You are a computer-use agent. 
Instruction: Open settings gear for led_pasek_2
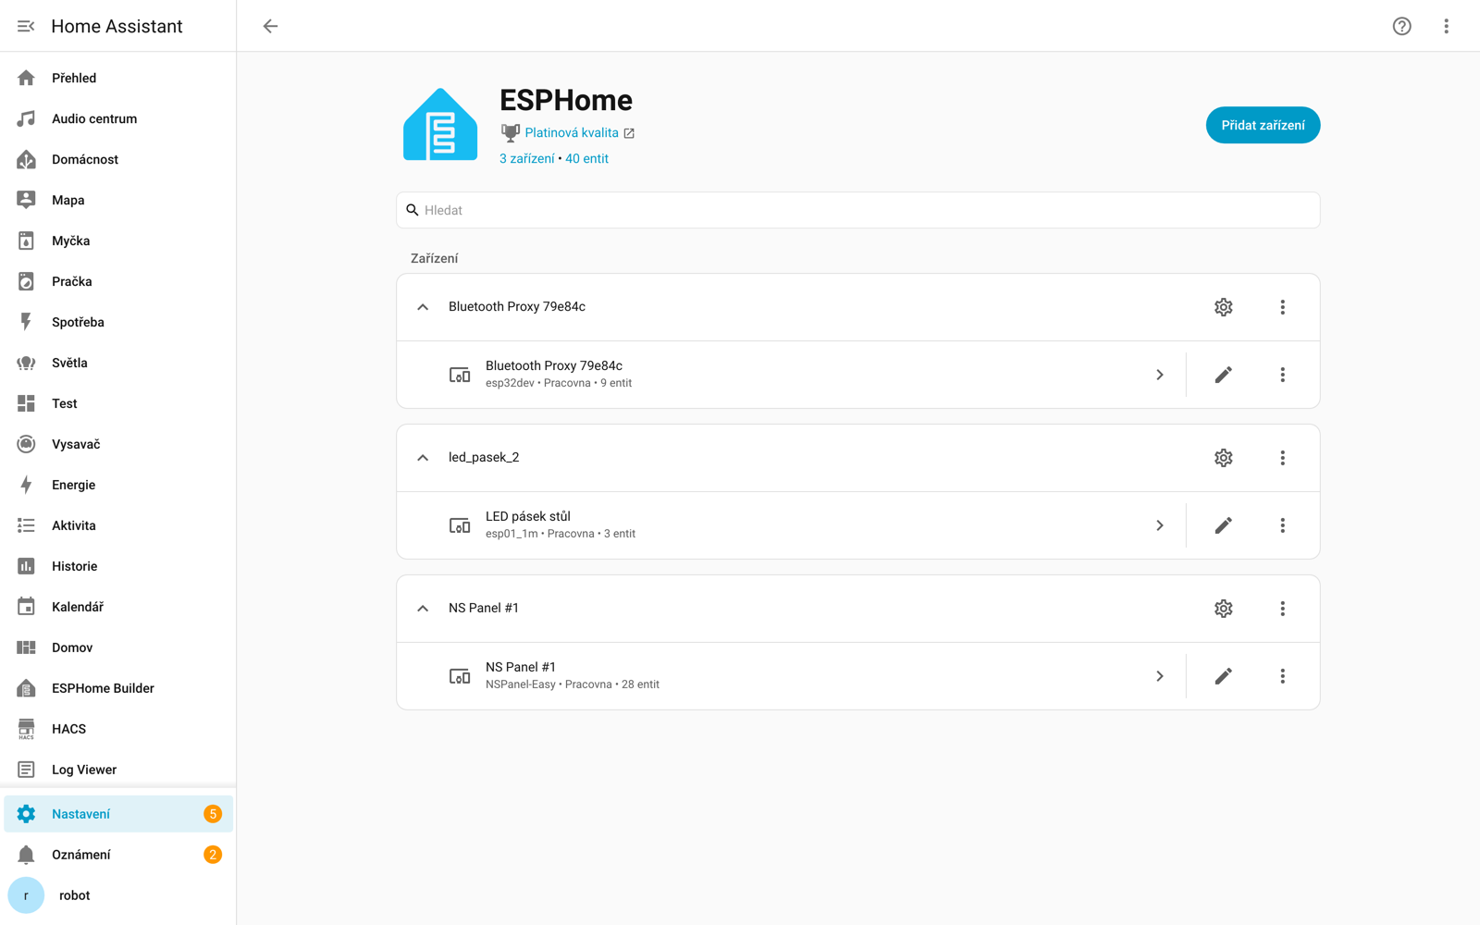click(1223, 458)
